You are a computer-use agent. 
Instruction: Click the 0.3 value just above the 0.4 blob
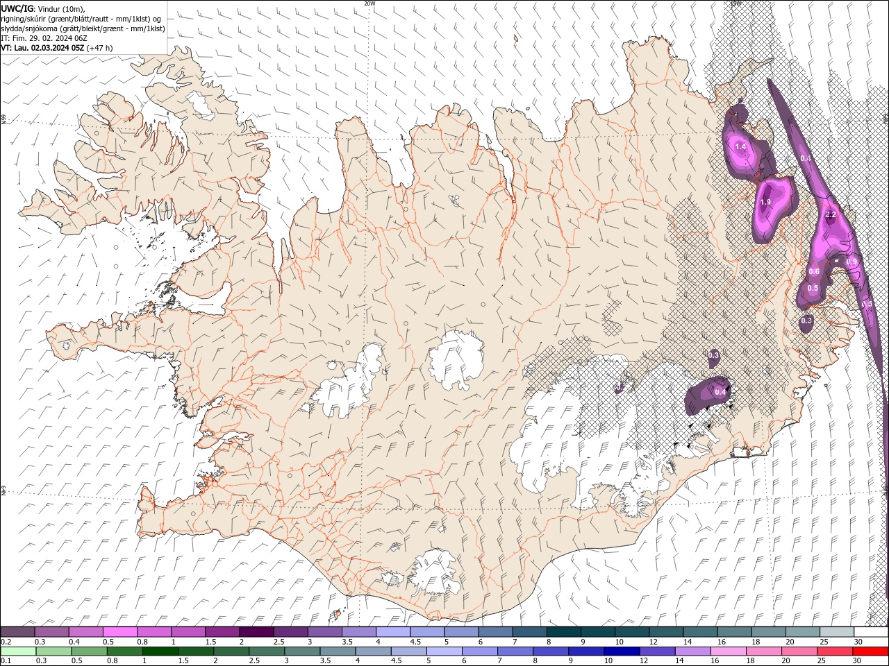point(713,355)
